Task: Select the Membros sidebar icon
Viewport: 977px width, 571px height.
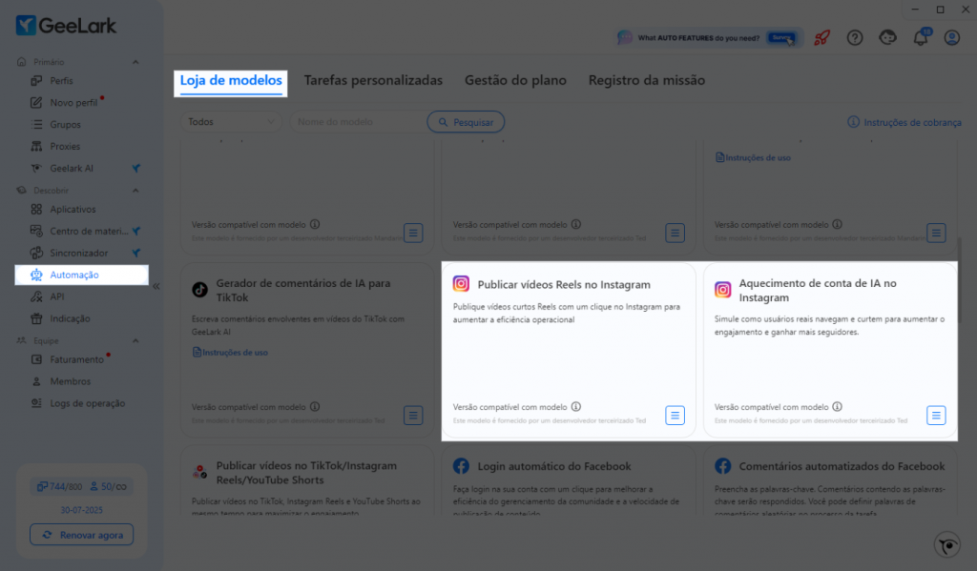Action: [37, 381]
